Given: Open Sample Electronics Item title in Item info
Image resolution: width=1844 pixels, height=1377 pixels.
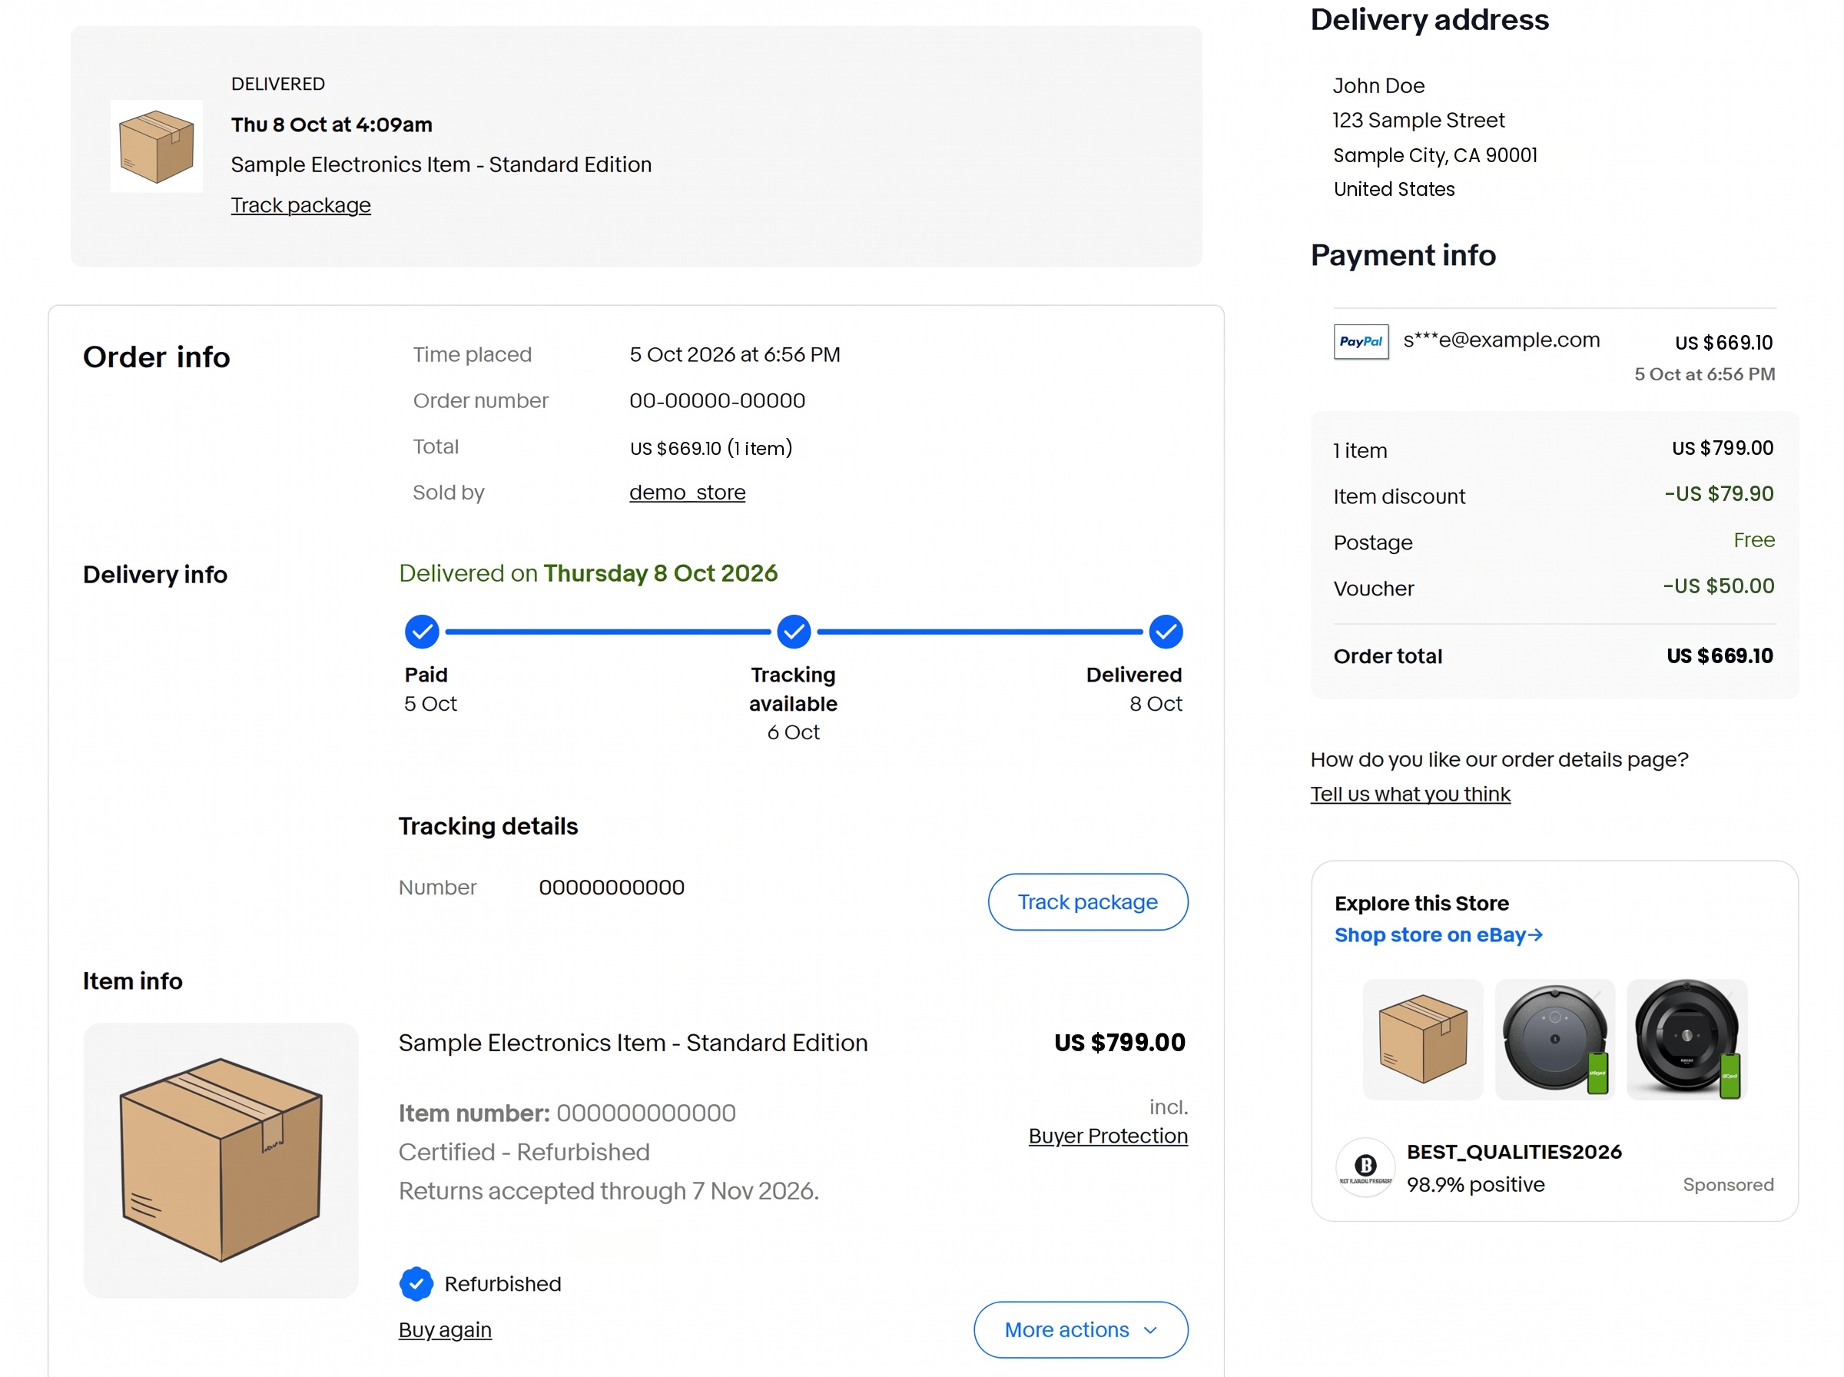Looking at the screenshot, I should 632,1042.
